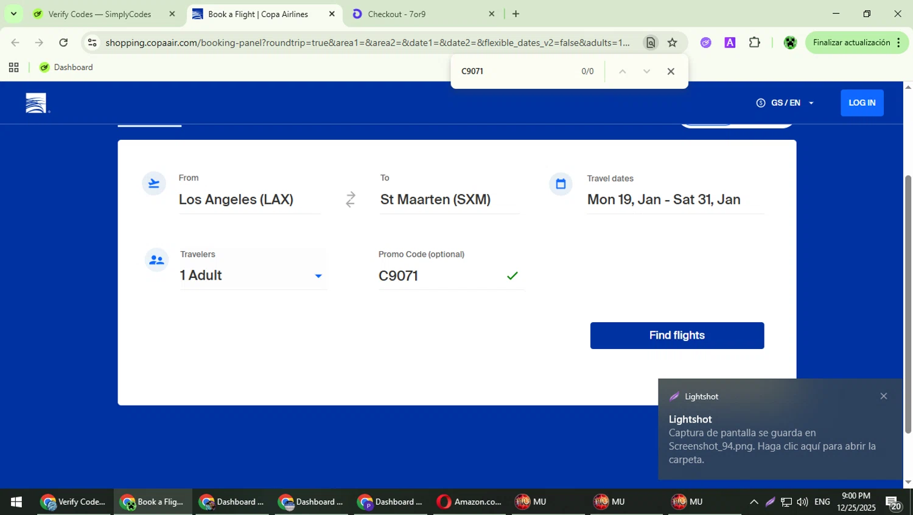
Task: Click the purple swirl extension icon
Action: coord(705,43)
